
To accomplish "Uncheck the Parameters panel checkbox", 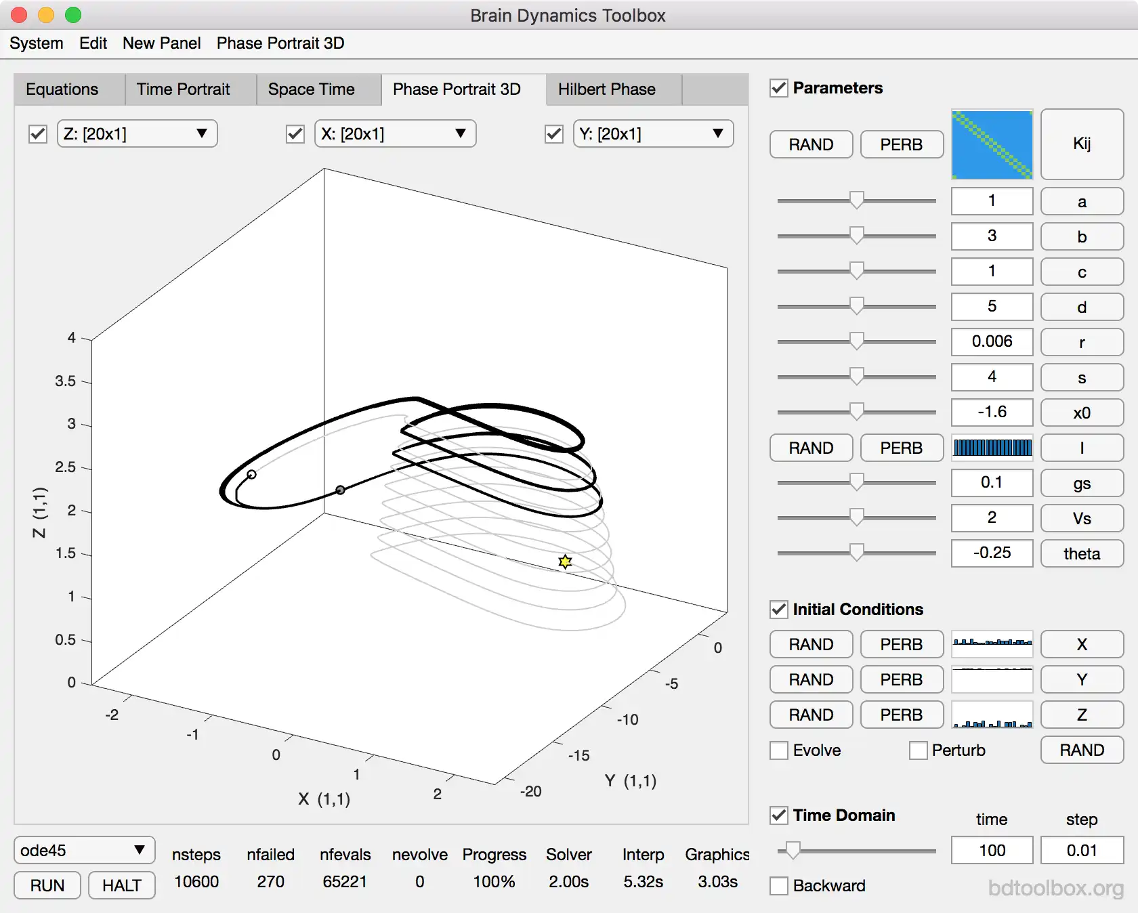I will click(779, 88).
